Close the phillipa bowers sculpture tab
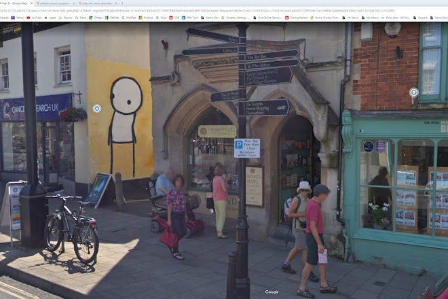The image size is (448, 299). coord(74,3)
